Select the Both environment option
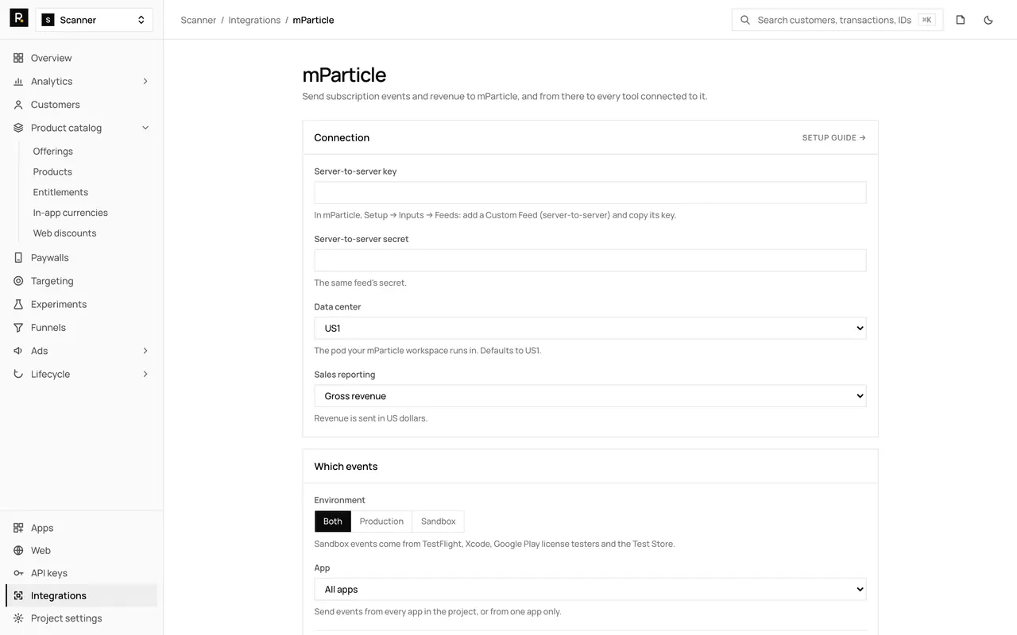1017x635 pixels. point(333,521)
